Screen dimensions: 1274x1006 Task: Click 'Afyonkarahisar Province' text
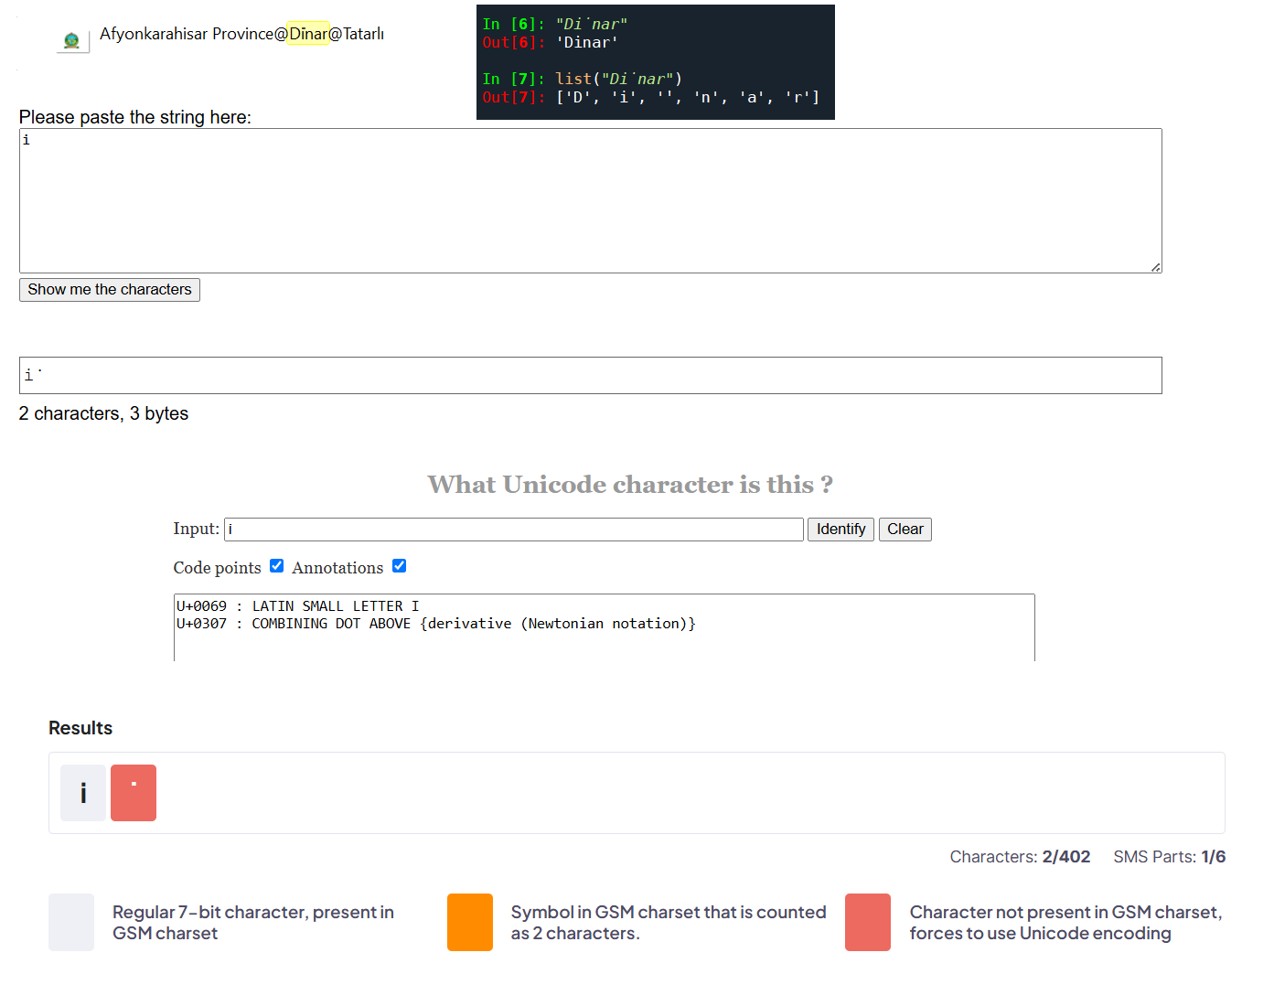[x=187, y=34]
